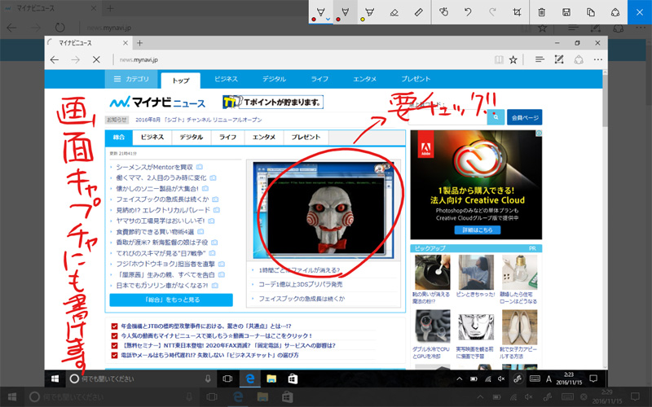652x407 pixels.
Task: Save the sketch with the floppy icon
Action: pyautogui.click(x=566, y=12)
